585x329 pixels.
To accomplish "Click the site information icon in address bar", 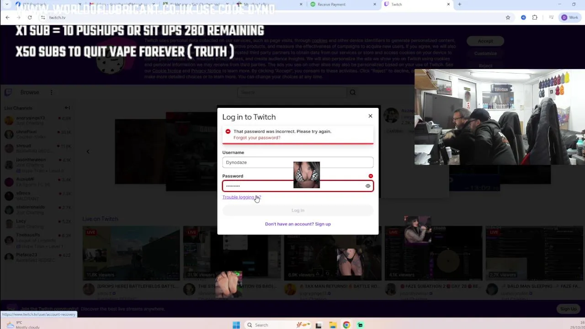I will tap(43, 17).
